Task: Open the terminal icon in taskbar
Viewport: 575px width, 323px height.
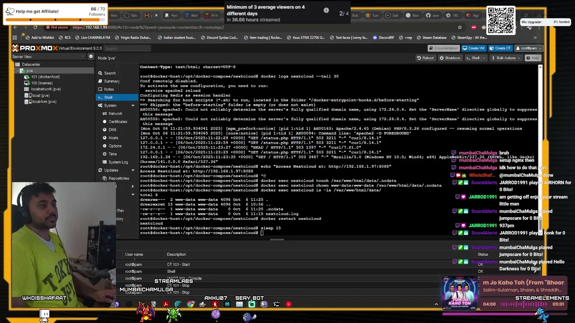Action: point(276,304)
